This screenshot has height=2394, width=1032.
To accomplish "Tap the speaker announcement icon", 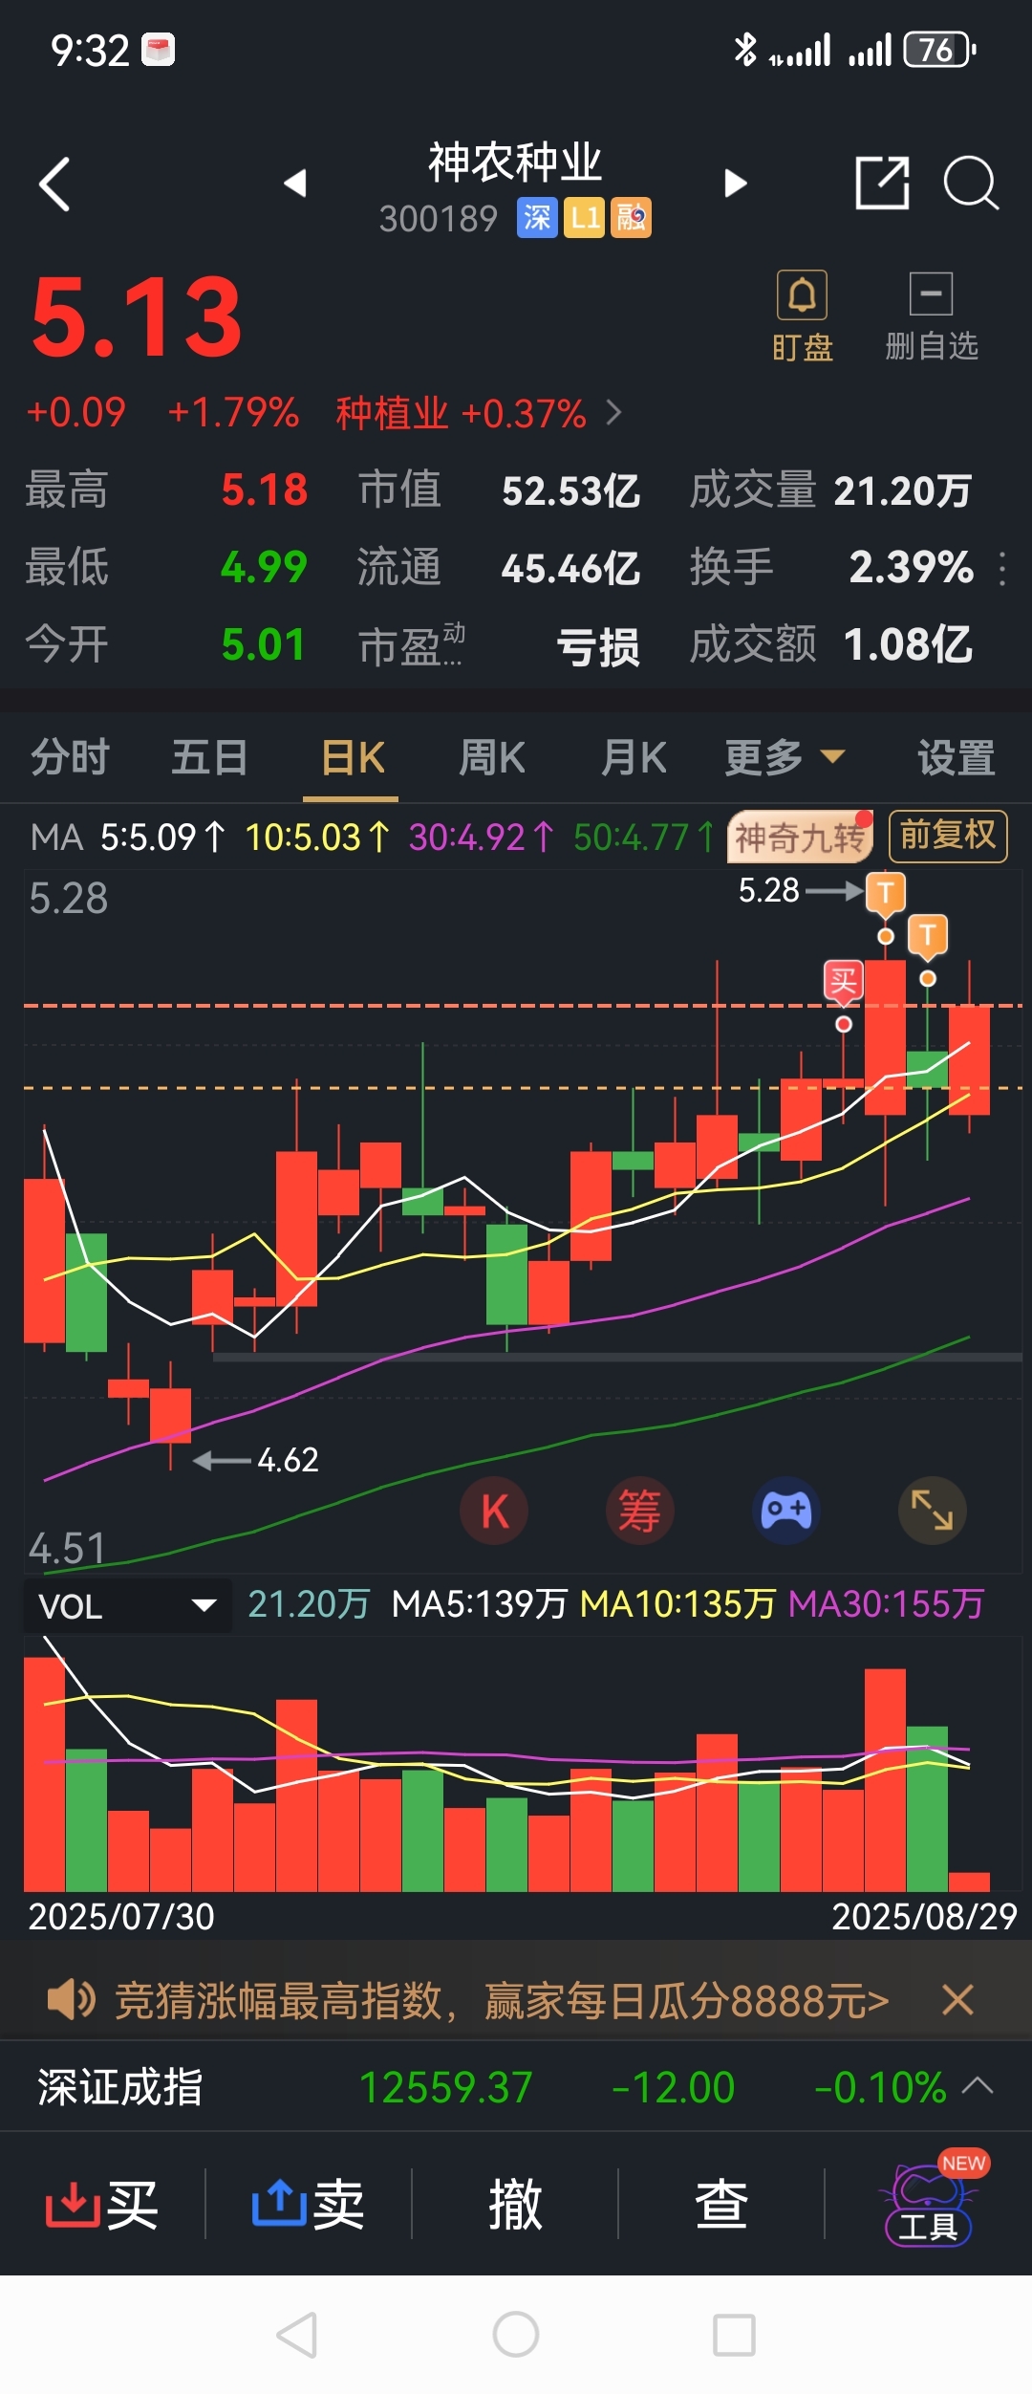I will (x=71, y=1999).
